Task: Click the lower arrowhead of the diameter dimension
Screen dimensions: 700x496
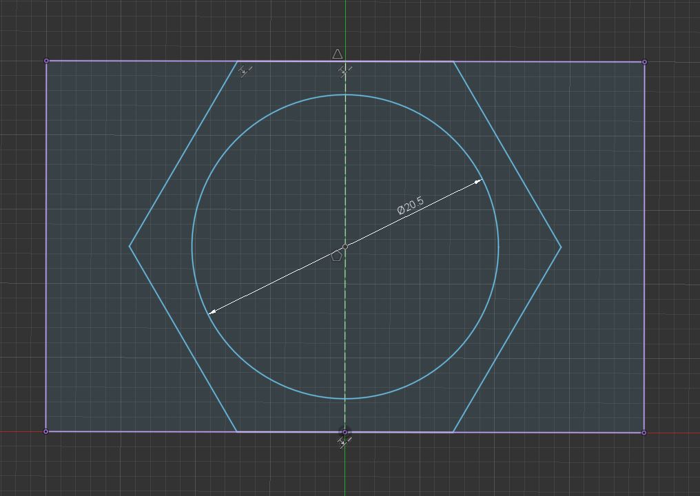Action: tap(212, 311)
